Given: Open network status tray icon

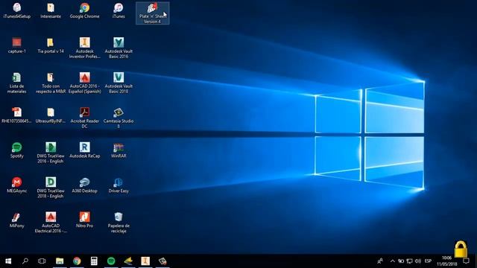Looking at the screenshot, I should tap(409, 261).
